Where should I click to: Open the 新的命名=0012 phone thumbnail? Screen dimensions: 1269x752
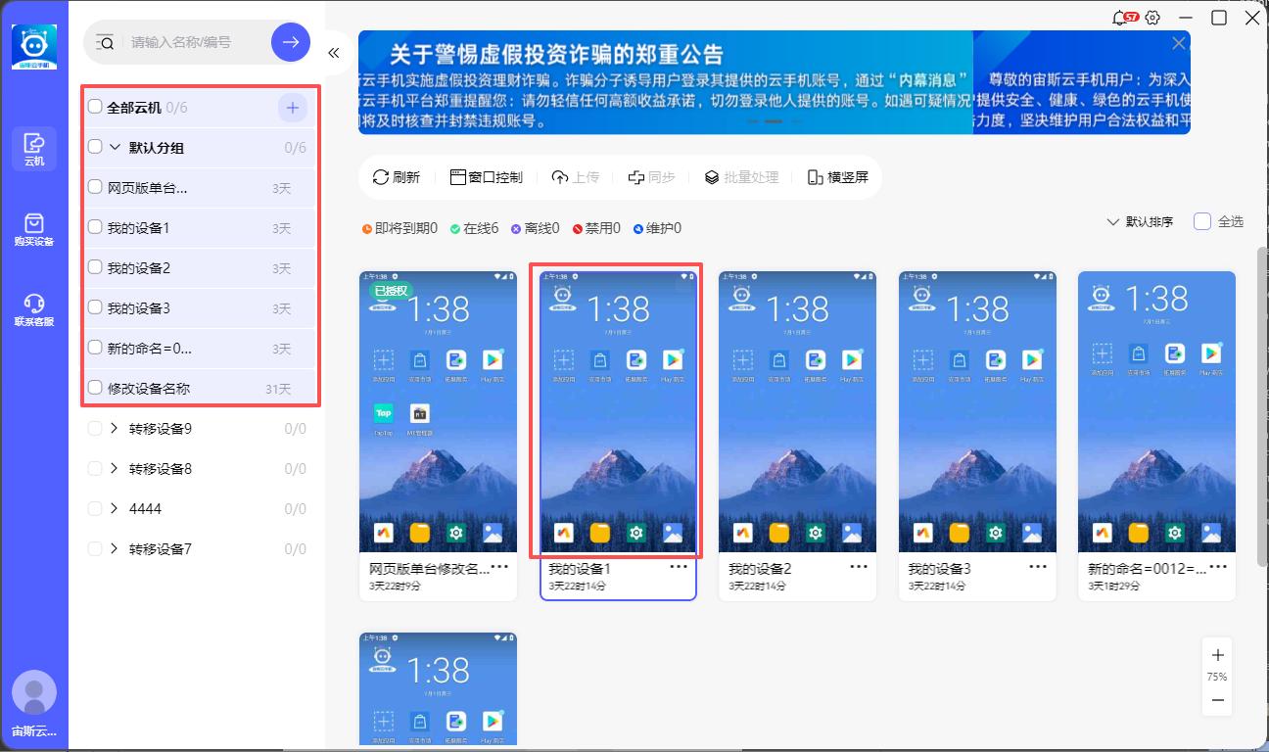pos(1156,411)
